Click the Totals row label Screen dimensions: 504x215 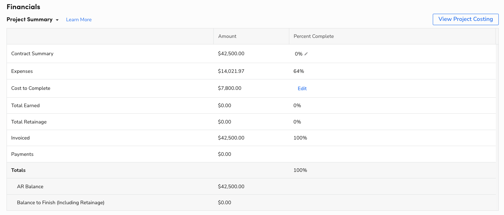[x=18, y=170]
